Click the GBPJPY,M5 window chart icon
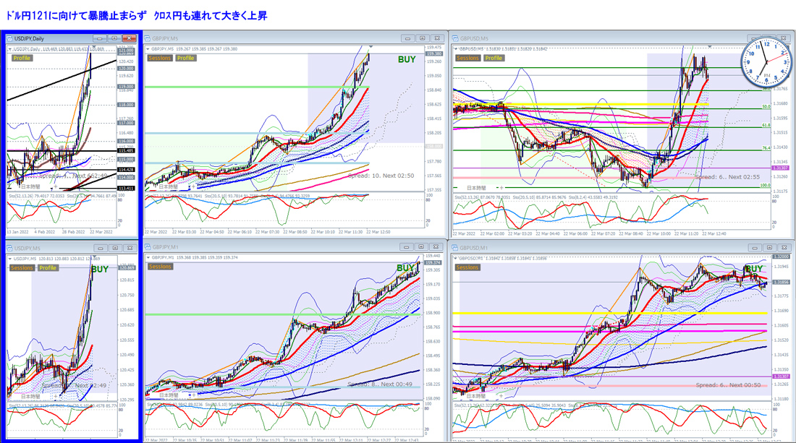Viewport: 796px width, 443px height. 147,38
